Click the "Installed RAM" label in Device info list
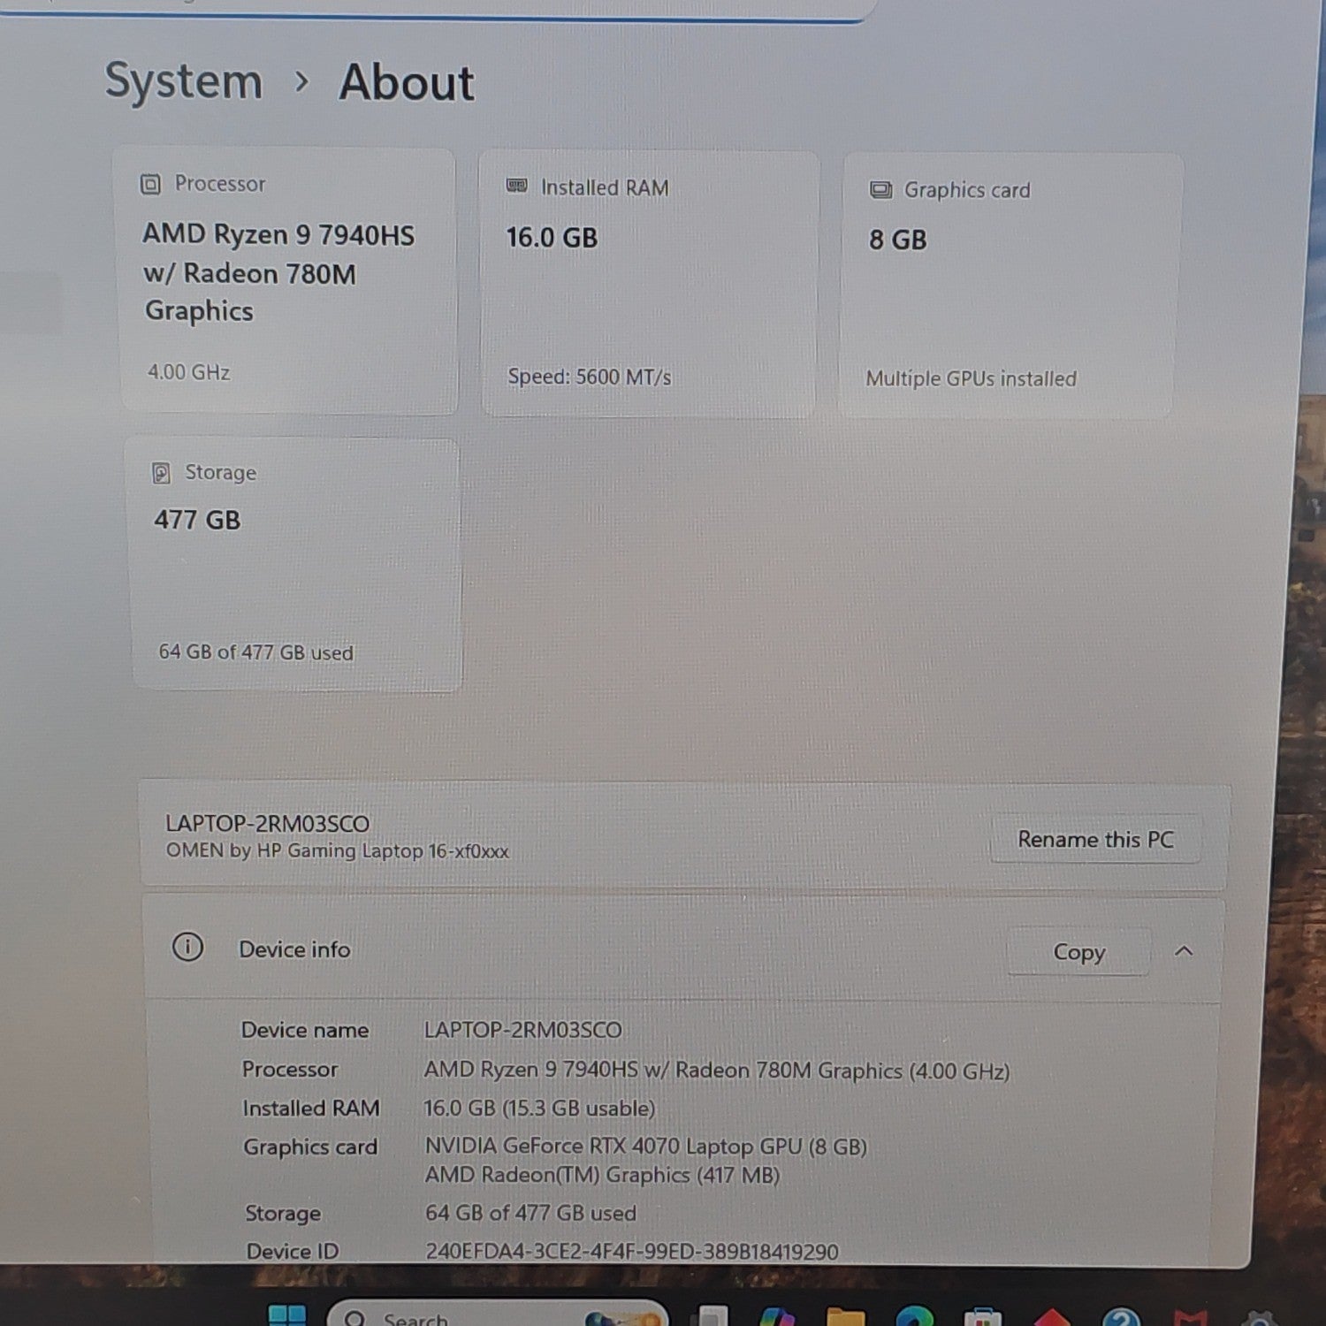 tap(311, 1109)
